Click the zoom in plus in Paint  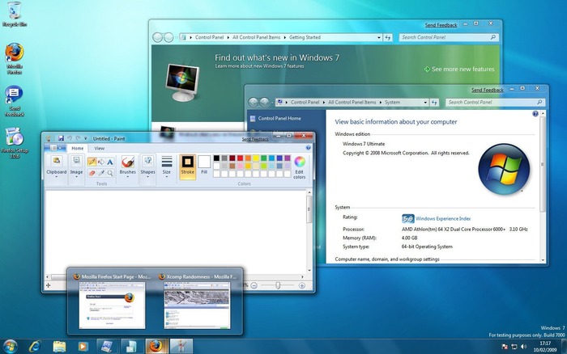coord(302,285)
